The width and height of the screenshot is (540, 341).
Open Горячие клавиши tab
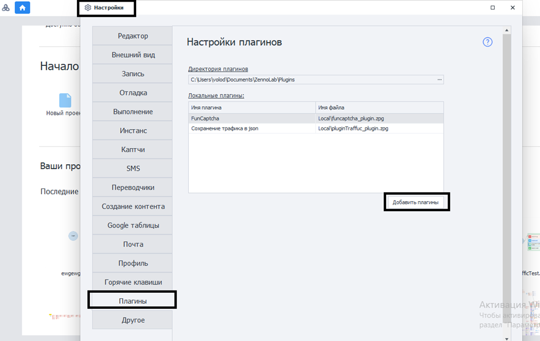(x=132, y=282)
